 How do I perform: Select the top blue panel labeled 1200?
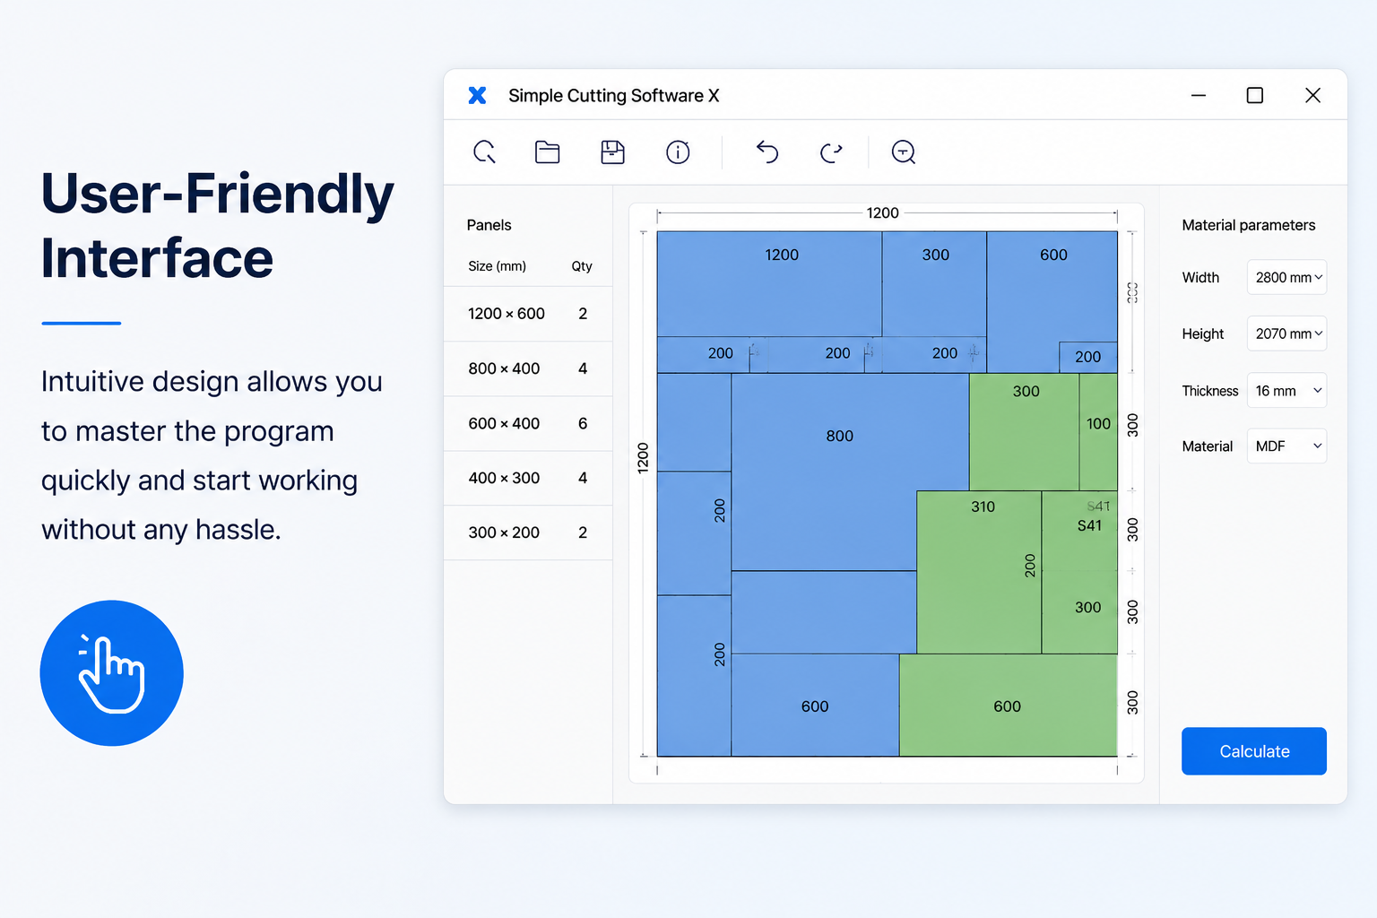769,283
